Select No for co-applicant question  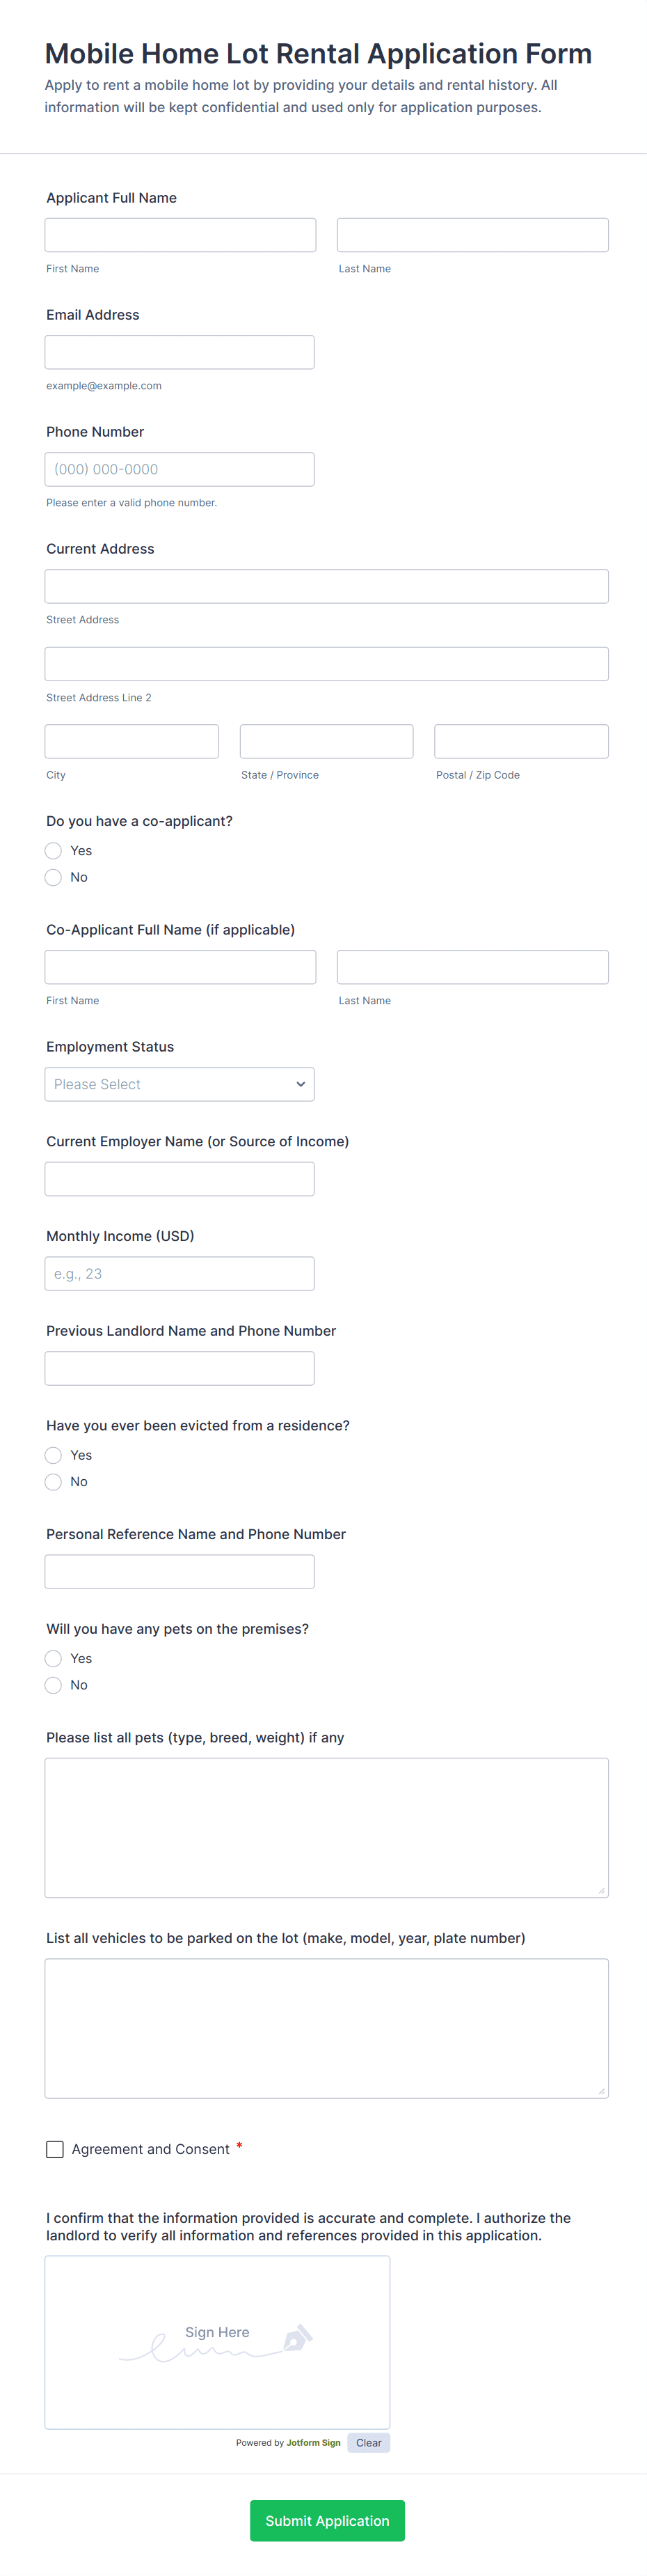(53, 877)
